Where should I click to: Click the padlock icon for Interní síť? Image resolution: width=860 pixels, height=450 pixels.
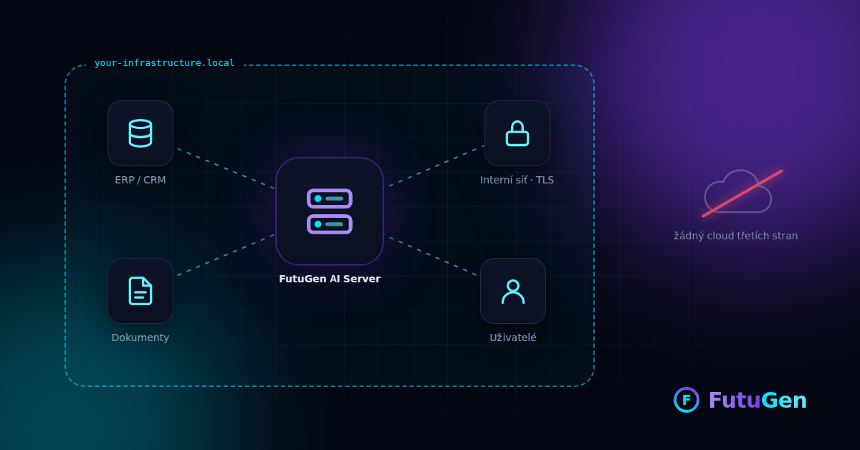pyautogui.click(x=517, y=133)
